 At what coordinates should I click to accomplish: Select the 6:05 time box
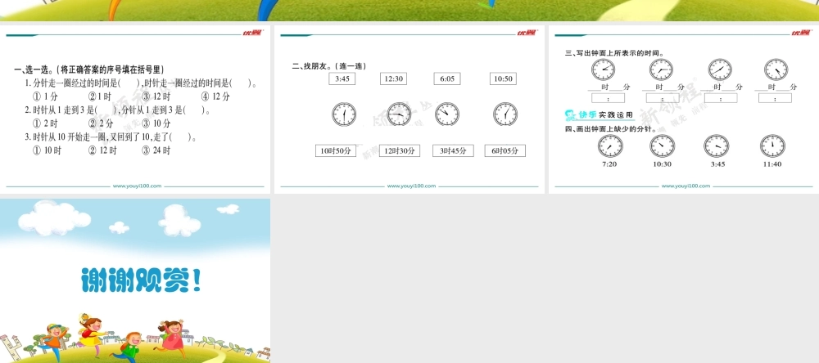(x=447, y=78)
